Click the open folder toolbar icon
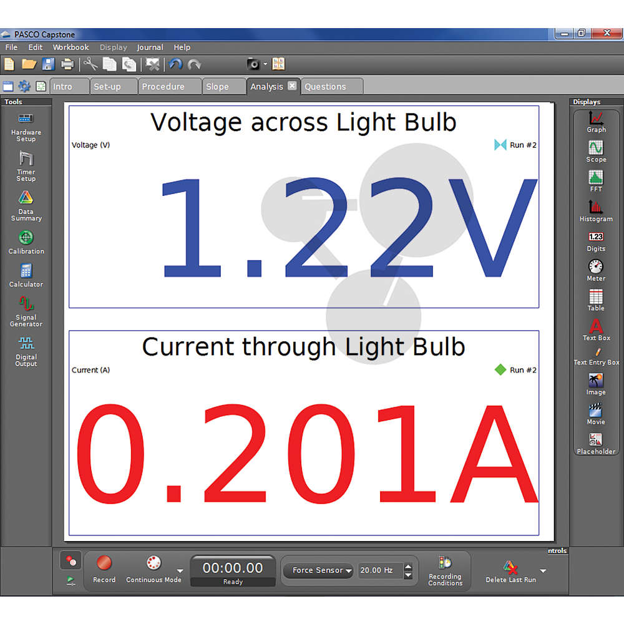The width and height of the screenshot is (624, 624). coord(29,64)
